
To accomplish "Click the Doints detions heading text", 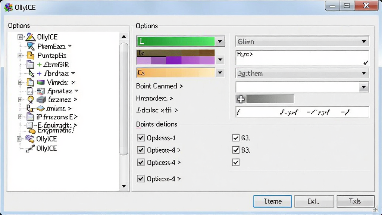I will point(156,124).
